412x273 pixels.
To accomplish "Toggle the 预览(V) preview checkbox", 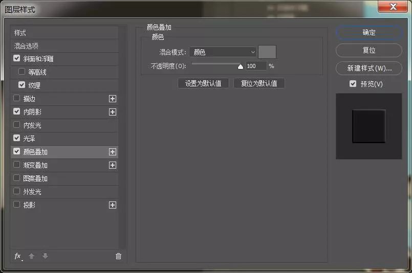I will tap(353, 84).
